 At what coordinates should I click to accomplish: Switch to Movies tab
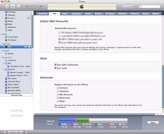tap(98, 14)
